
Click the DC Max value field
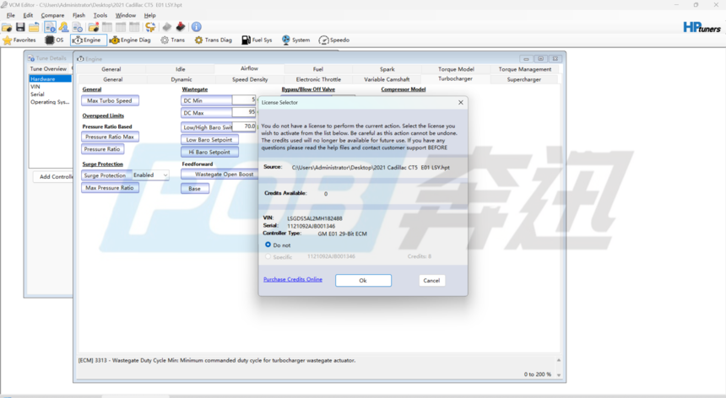tap(243, 112)
